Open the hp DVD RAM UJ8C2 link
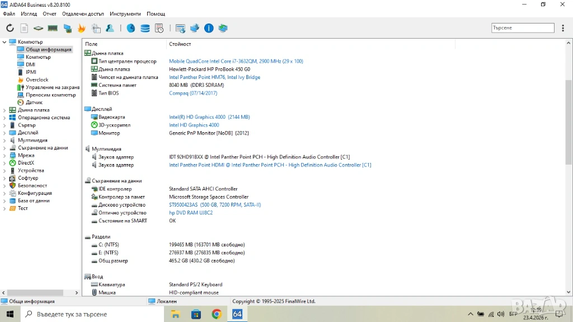This screenshot has height=322, width=573. coord(191,213)
